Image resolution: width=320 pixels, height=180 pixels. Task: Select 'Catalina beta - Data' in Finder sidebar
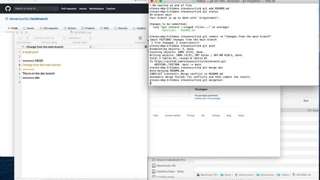pos(168,171)
